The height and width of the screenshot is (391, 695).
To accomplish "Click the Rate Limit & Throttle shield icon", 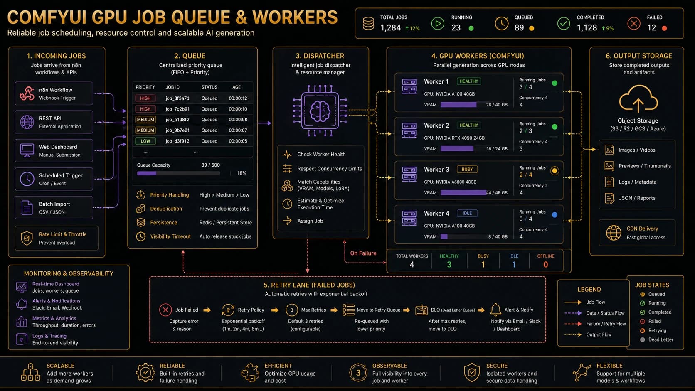I will [x=27, y=238].
